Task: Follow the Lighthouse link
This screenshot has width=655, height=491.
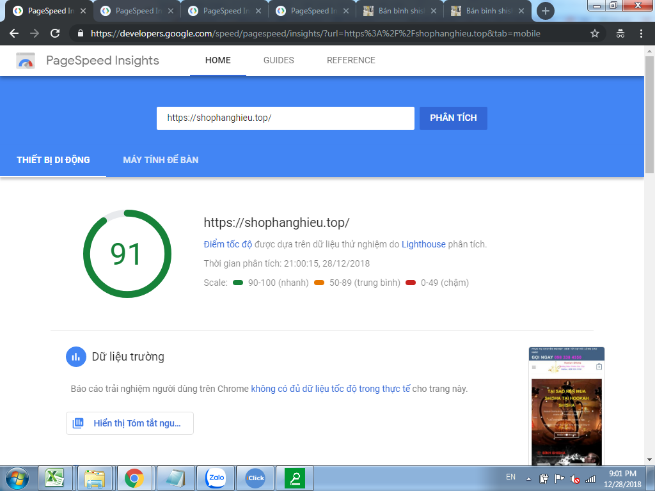Action: [x=423, y=244]
